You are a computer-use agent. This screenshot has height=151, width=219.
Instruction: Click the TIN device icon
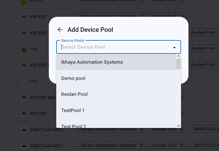pos(24,49)
